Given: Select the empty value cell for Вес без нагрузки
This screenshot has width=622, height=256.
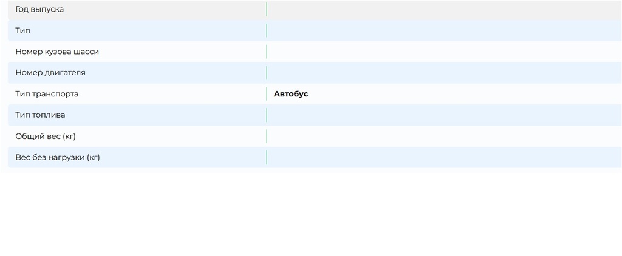Looking at the screenshot, I should pos(443,158).
